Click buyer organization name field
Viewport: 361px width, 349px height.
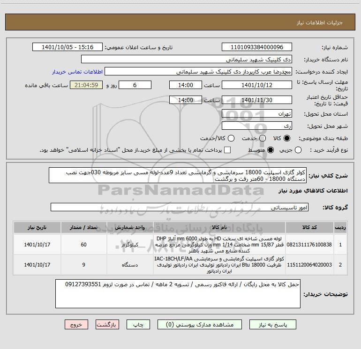pos(187,59)
